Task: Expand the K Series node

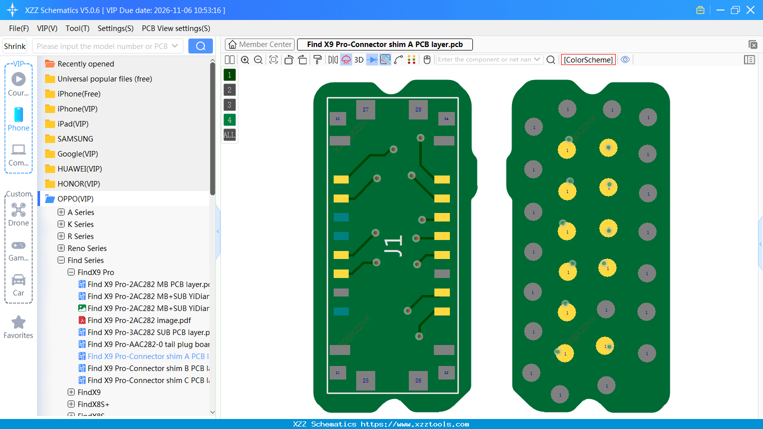Action: (x=61, y=224)
